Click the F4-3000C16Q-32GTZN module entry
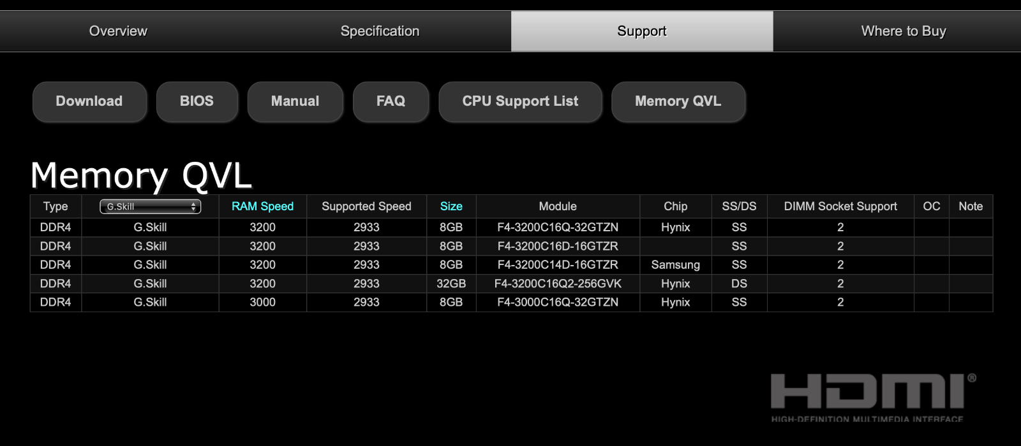The height and width of the screenshot is (446, 1021). point(558,302)
